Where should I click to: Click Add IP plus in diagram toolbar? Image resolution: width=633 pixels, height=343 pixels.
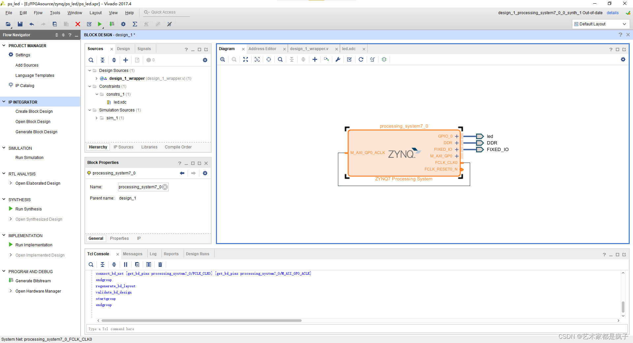pos(315,59)
